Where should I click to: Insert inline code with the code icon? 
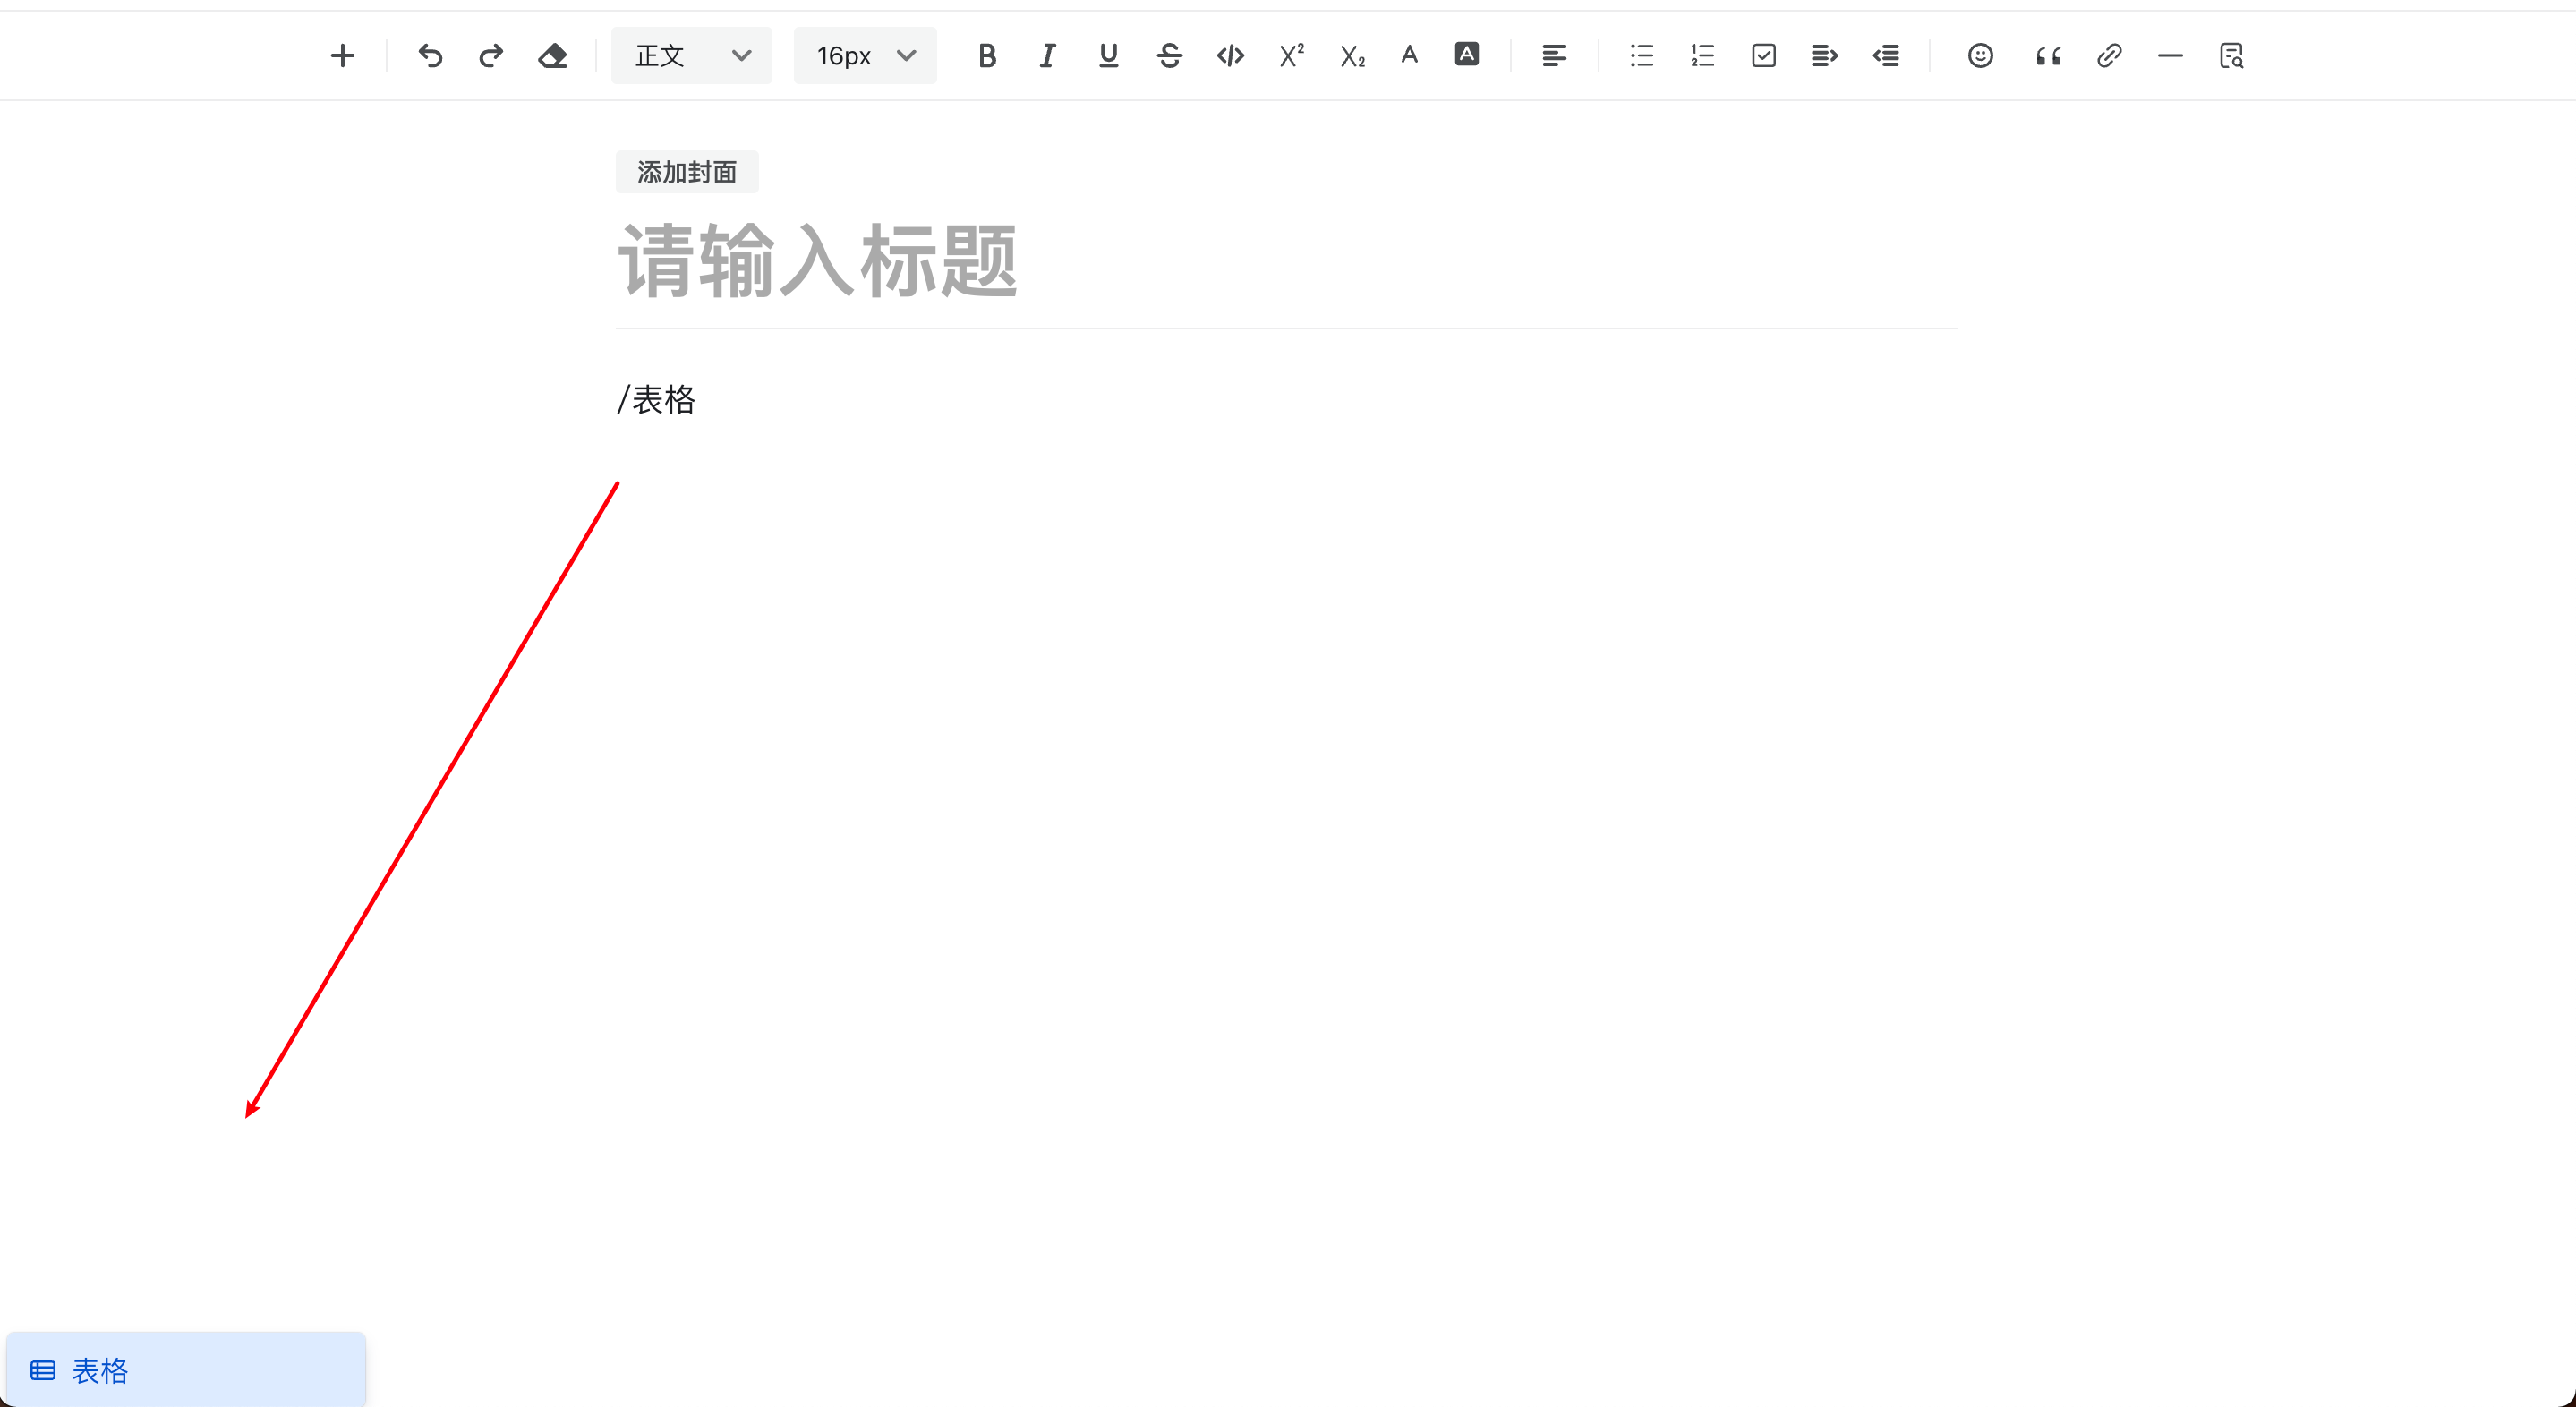pyautogui.click(x=1229, y=55)
